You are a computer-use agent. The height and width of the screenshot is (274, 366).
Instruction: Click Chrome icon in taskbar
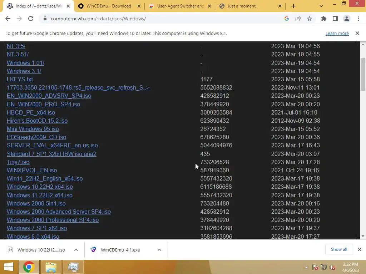pyautogui.click(x=29, y=267)
